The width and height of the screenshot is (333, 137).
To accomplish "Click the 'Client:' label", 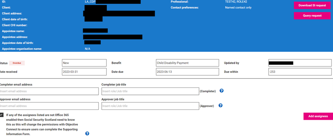I will pos(6,7).
